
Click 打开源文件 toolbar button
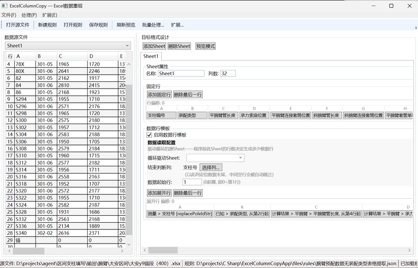(18, 25)
